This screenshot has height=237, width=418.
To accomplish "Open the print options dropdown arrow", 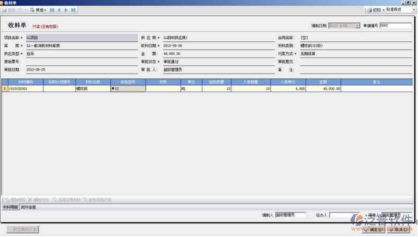I will (x=384, y=10).
